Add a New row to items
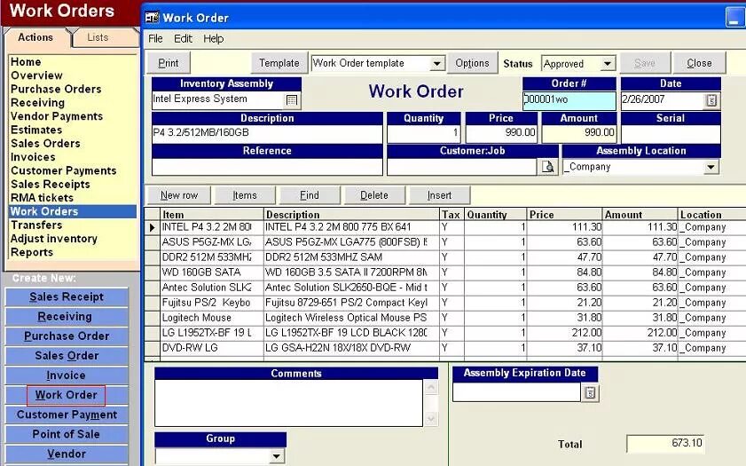 click(179, 195)
